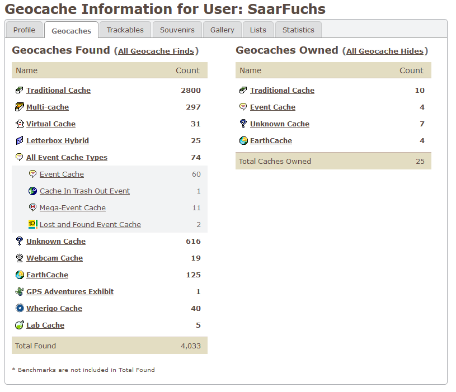Click the EarthCache icon in Geocaches Found
The height and width of the screenshot is (392, 456).
20,275
